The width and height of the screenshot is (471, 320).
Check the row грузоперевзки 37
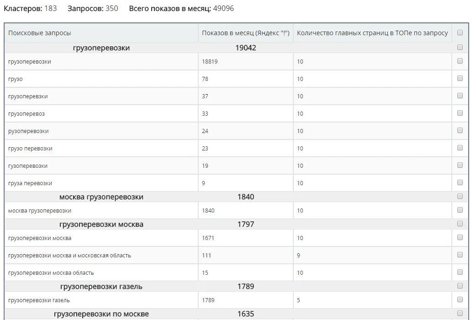460,96
